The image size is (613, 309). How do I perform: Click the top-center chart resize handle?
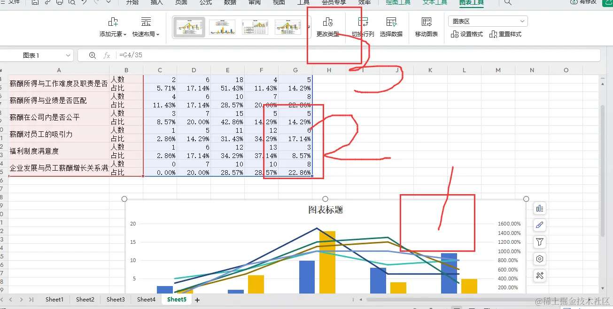pos(326,199)
